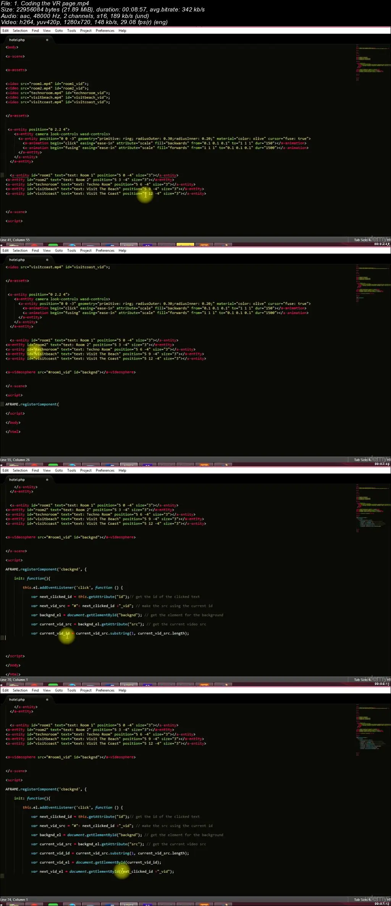Click the code minimap in 00:06:11 frame

(373, 509)
